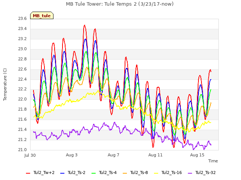Image resolution: width=241 pixels, height=180 pixels.
Task: Click the 22.6 y-axis tick label
Action: point(23,69)
